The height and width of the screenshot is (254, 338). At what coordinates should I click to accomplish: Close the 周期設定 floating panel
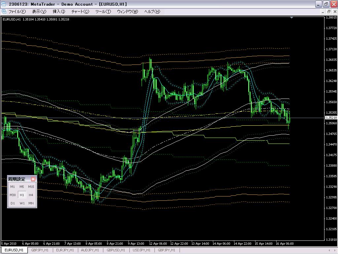click(x=33, y=179)
